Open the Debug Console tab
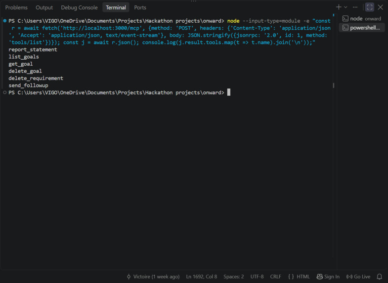The height and width of the screenshot is (283, 388). pos(79,7)
